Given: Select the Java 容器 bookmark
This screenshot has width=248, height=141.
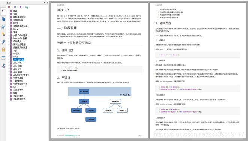Looking at the screenshot, I should [17, 65].
